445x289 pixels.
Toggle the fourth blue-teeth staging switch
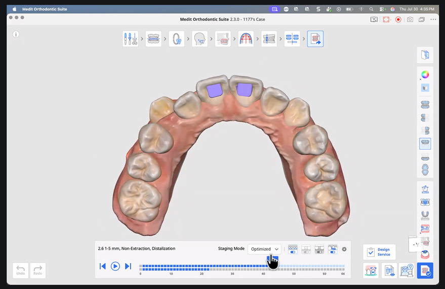pyautogui.click(x=333, y=250)
